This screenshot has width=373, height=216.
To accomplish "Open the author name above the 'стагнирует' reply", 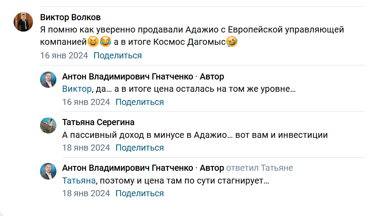I will [128, 168].
